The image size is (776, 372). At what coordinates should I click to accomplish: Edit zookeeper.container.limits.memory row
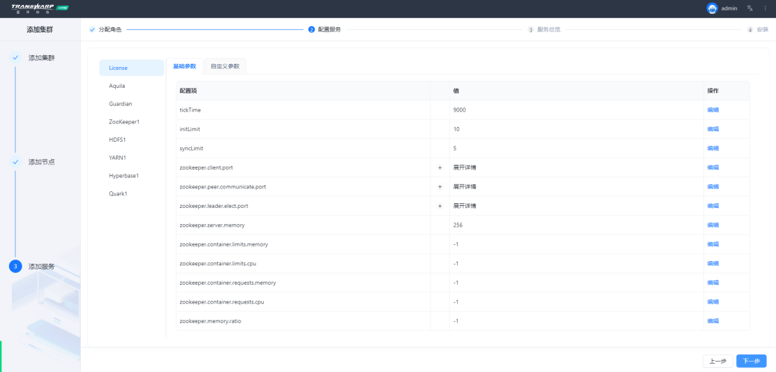point(712,244)
